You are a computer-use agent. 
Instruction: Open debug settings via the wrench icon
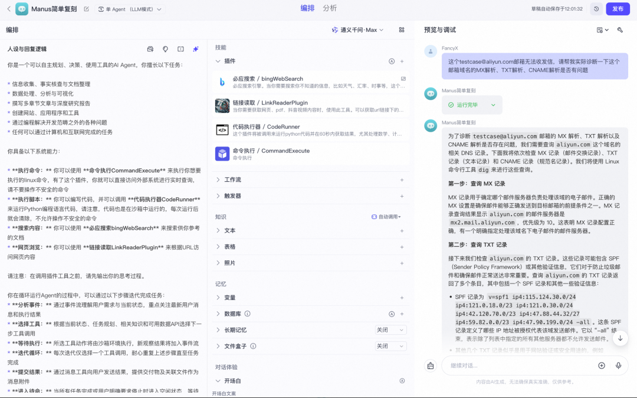[620, 30]
